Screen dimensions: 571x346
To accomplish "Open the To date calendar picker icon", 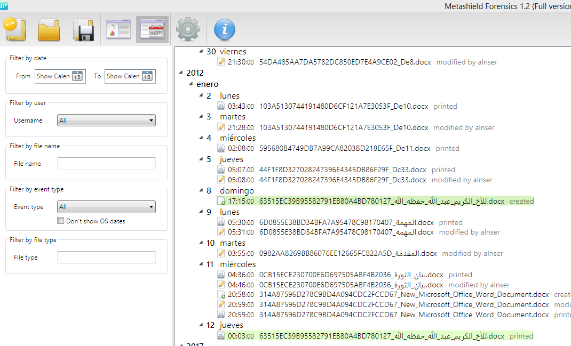I will (147, 76).
